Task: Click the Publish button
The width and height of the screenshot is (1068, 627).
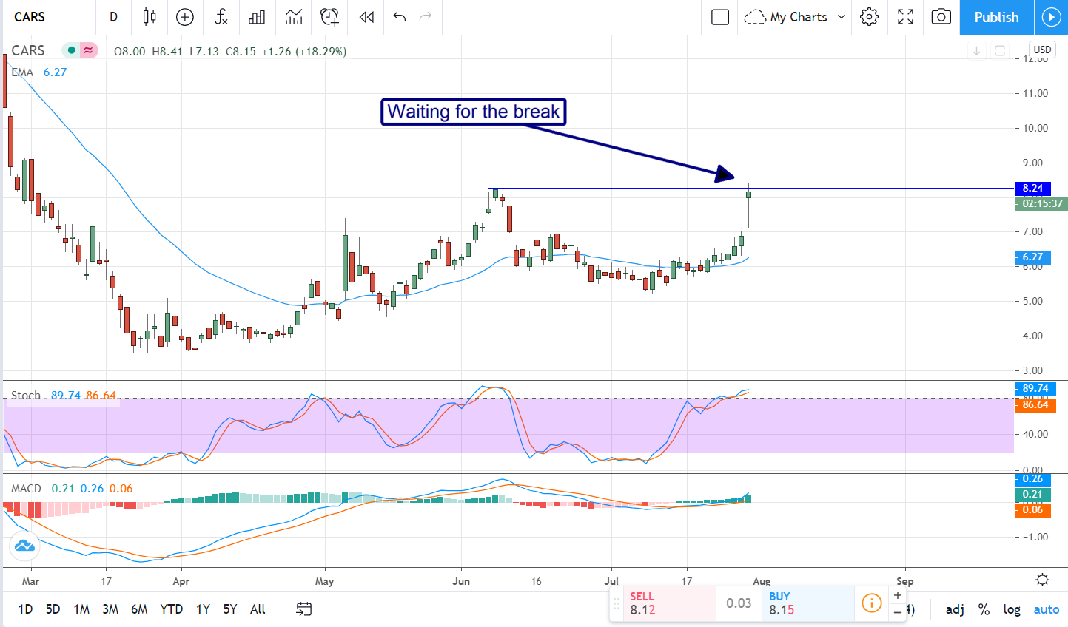Action: tap(996, 17)
